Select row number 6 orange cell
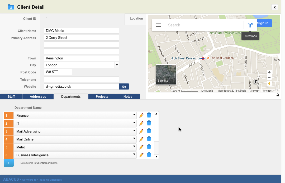This screenshot has width=285, height=183. click(8, 155)
